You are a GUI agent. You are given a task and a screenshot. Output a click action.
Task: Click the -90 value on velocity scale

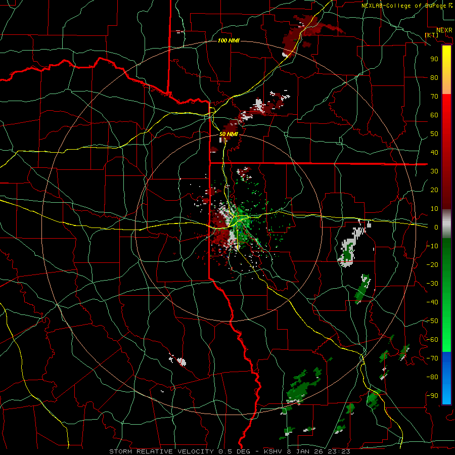(x=432, y=396)
